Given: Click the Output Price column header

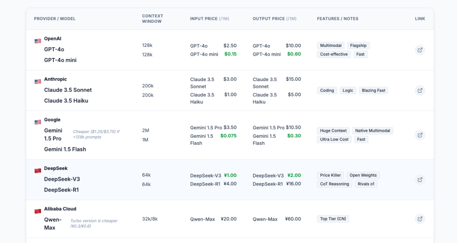Looking at the screenshot, I should pyautogui.click(x=274, y=19).
